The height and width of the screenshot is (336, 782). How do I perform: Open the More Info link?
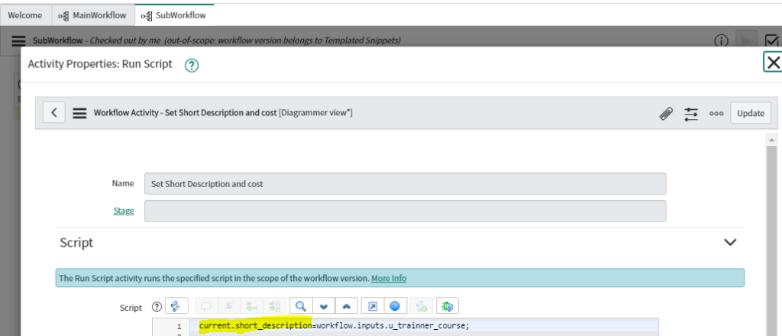pos(389,278)
